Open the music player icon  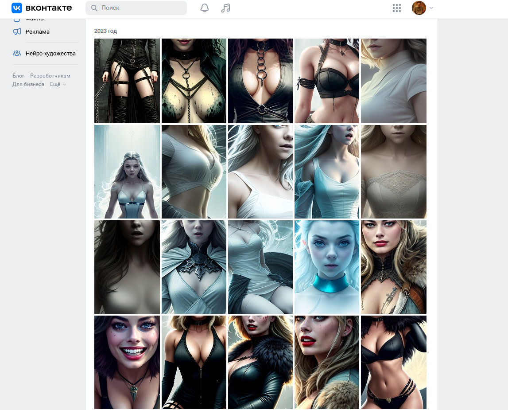click(x=225, y=8)
